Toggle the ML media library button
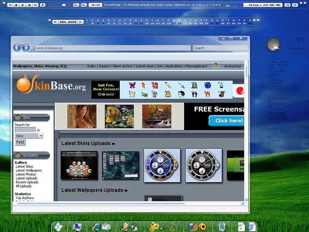Image resolution: width=309 pixels, height=232 pixels. pos(84,5)
